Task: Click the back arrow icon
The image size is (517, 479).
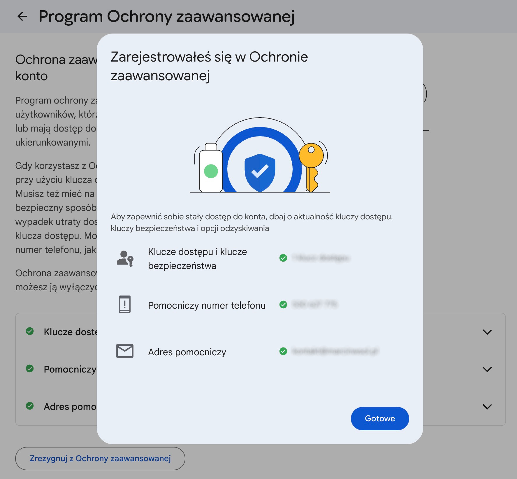Action: (22, 17)
